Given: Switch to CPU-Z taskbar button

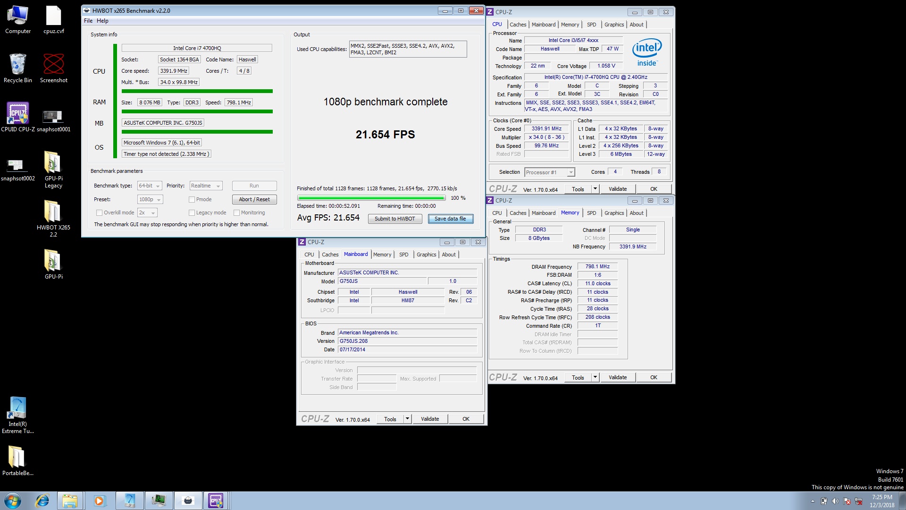Looking at the screenshot, I should [216, 501].
